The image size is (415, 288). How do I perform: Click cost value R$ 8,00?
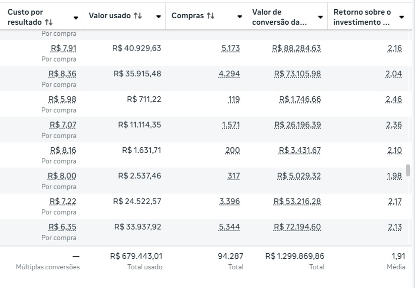coord(62,176)
